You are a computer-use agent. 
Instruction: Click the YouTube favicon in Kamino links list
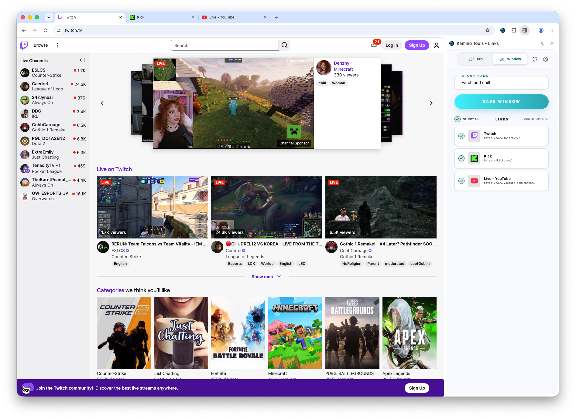click(474, 181)
